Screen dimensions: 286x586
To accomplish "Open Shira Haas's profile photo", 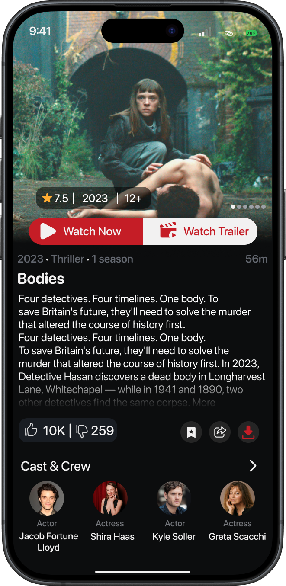I will click(x=110, y=498).
